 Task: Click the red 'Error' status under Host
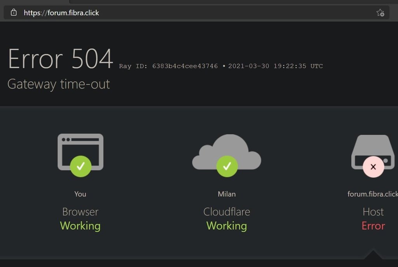[x=373, y=226]
